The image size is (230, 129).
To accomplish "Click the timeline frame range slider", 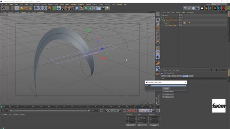I will point(50,111).
